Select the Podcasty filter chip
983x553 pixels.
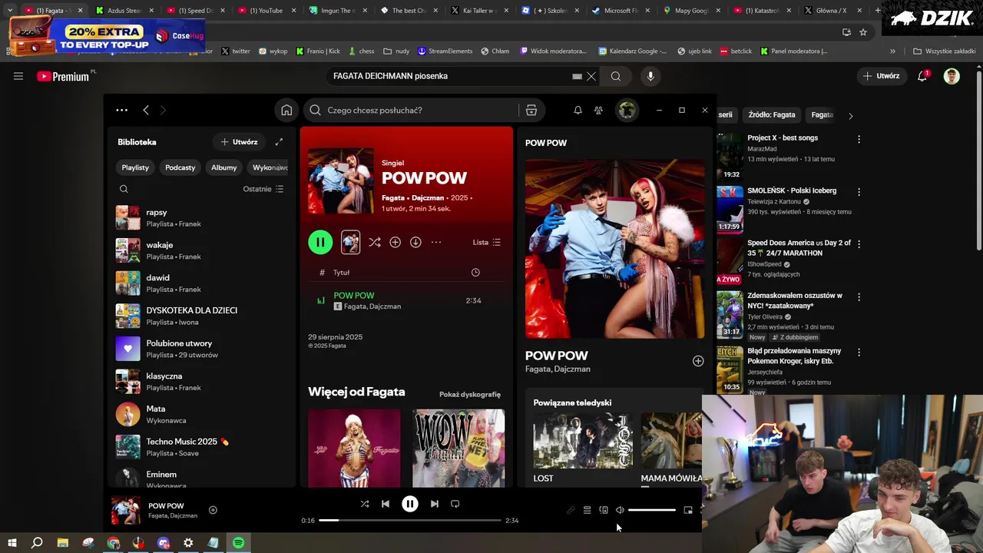click(180, 167)
